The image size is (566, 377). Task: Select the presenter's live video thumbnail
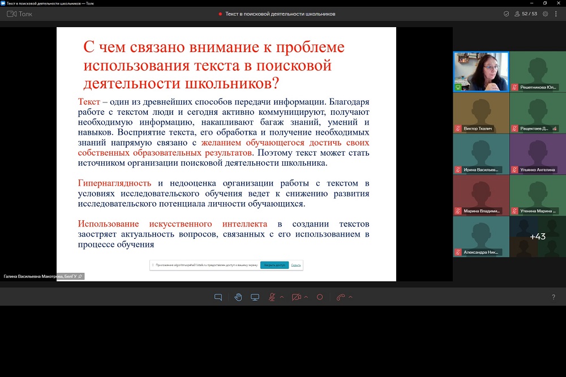click(481, 71)
